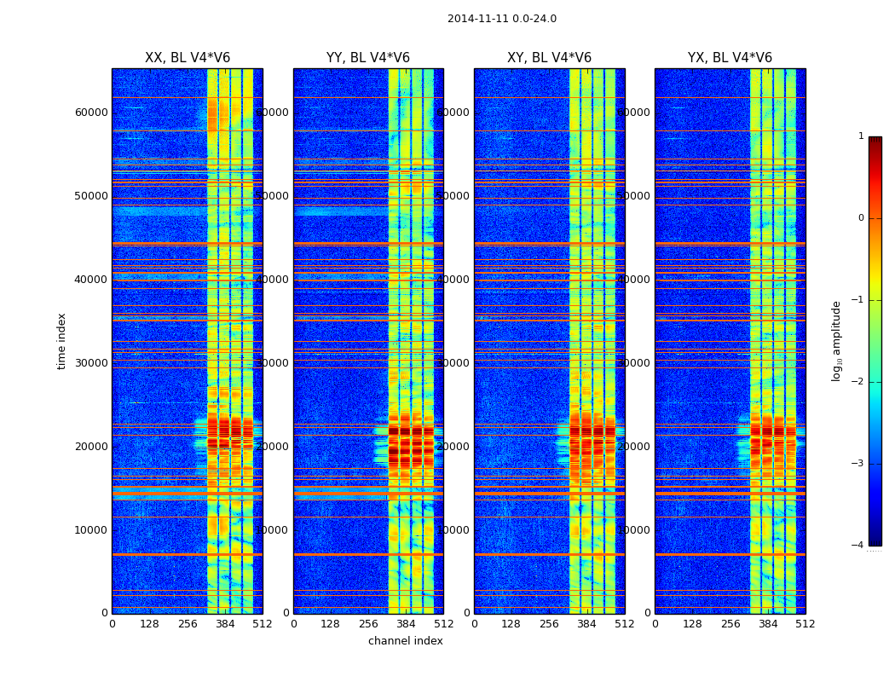This screenshot has height=682, width=895.
Task: Click the colorbar tick label "−4"
Action: [x=860, y=546]
